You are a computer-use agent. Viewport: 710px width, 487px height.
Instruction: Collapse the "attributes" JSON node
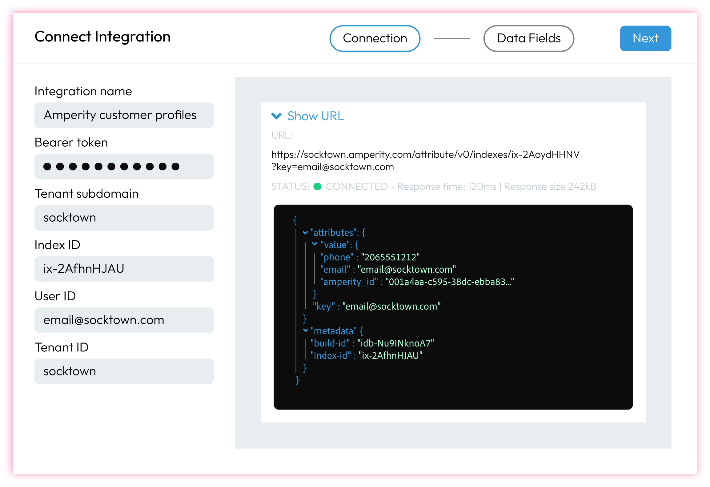click(305, 233)
